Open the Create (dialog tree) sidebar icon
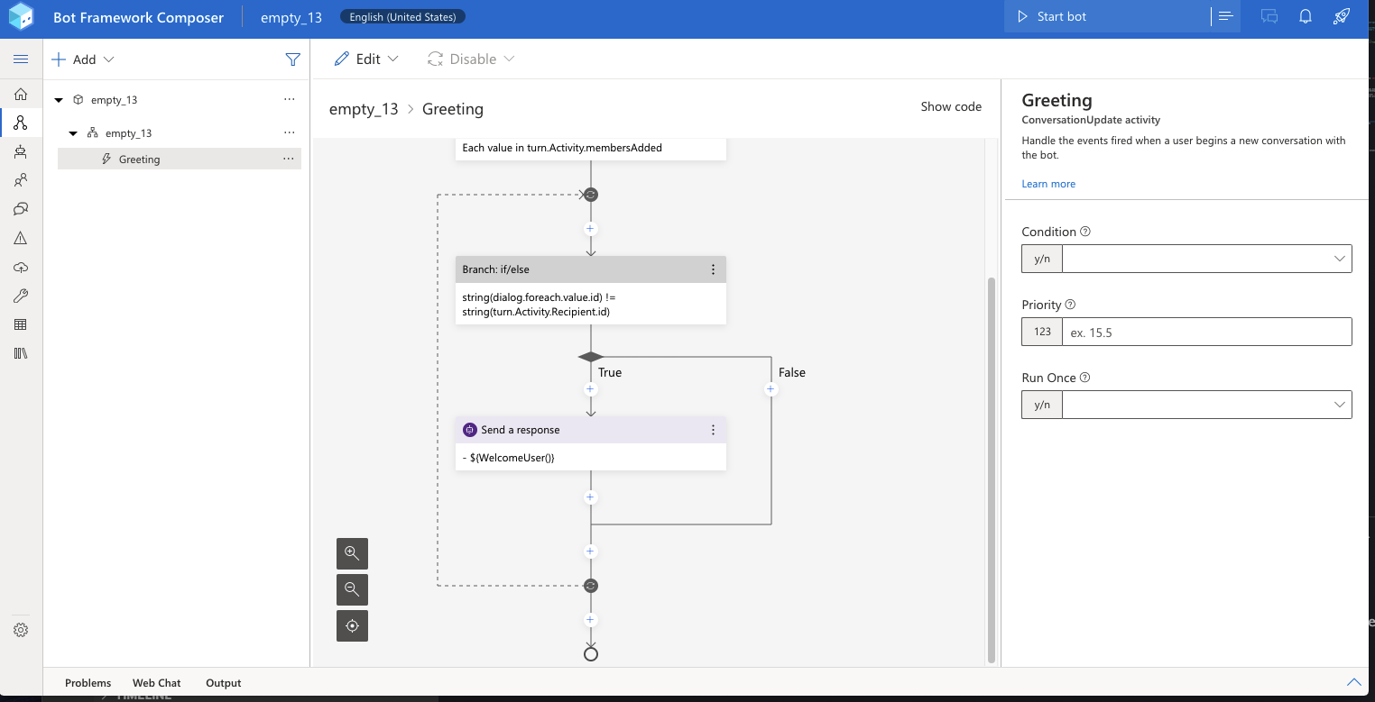 [x=21, y=123]
